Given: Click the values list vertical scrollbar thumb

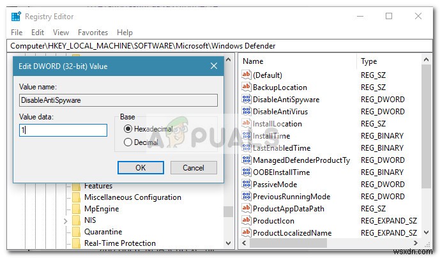Looking at the screenshot, I should point(426,126).
